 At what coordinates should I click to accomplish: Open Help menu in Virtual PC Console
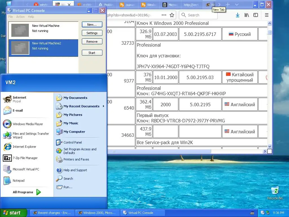[x=31, y=17]
